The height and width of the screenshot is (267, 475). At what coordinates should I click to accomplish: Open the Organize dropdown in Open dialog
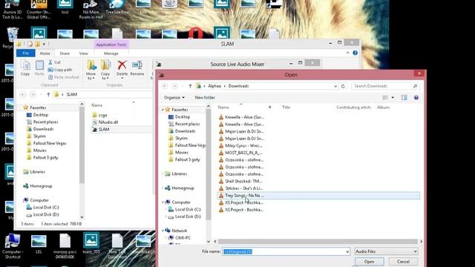[174, 97]
